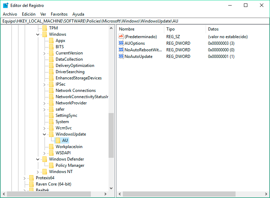Click the REG_SZ type cell
This screenshot has height=198, width=270.
click(x=173, y=36)
